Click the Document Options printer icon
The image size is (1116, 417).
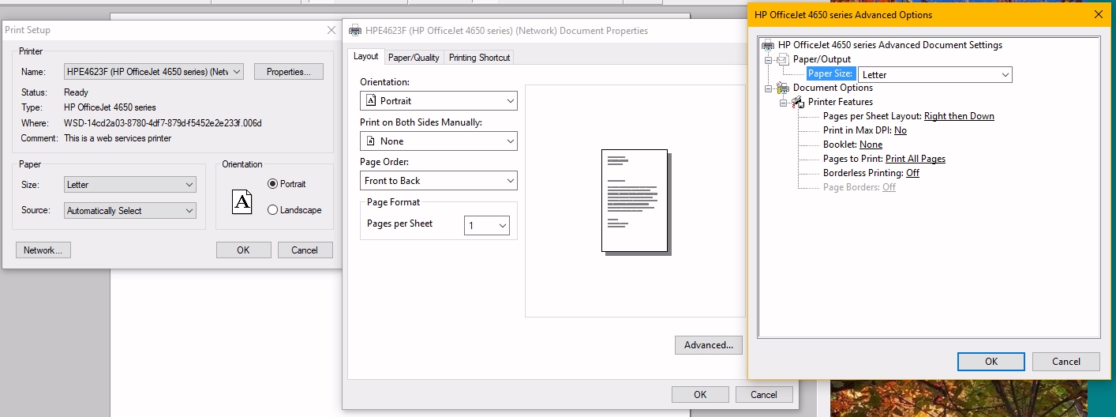[783, 88]
